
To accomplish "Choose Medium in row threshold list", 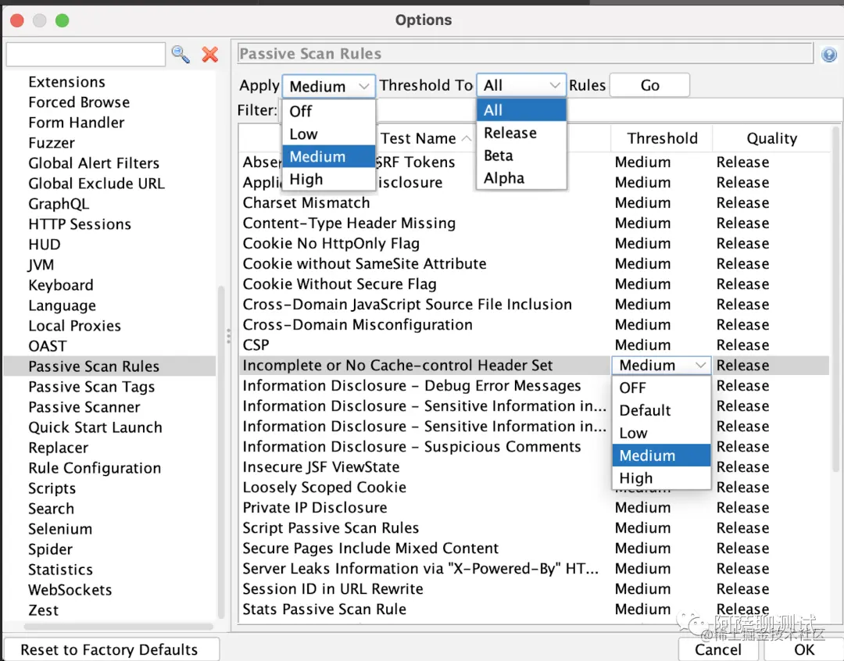I will [662, 456].
